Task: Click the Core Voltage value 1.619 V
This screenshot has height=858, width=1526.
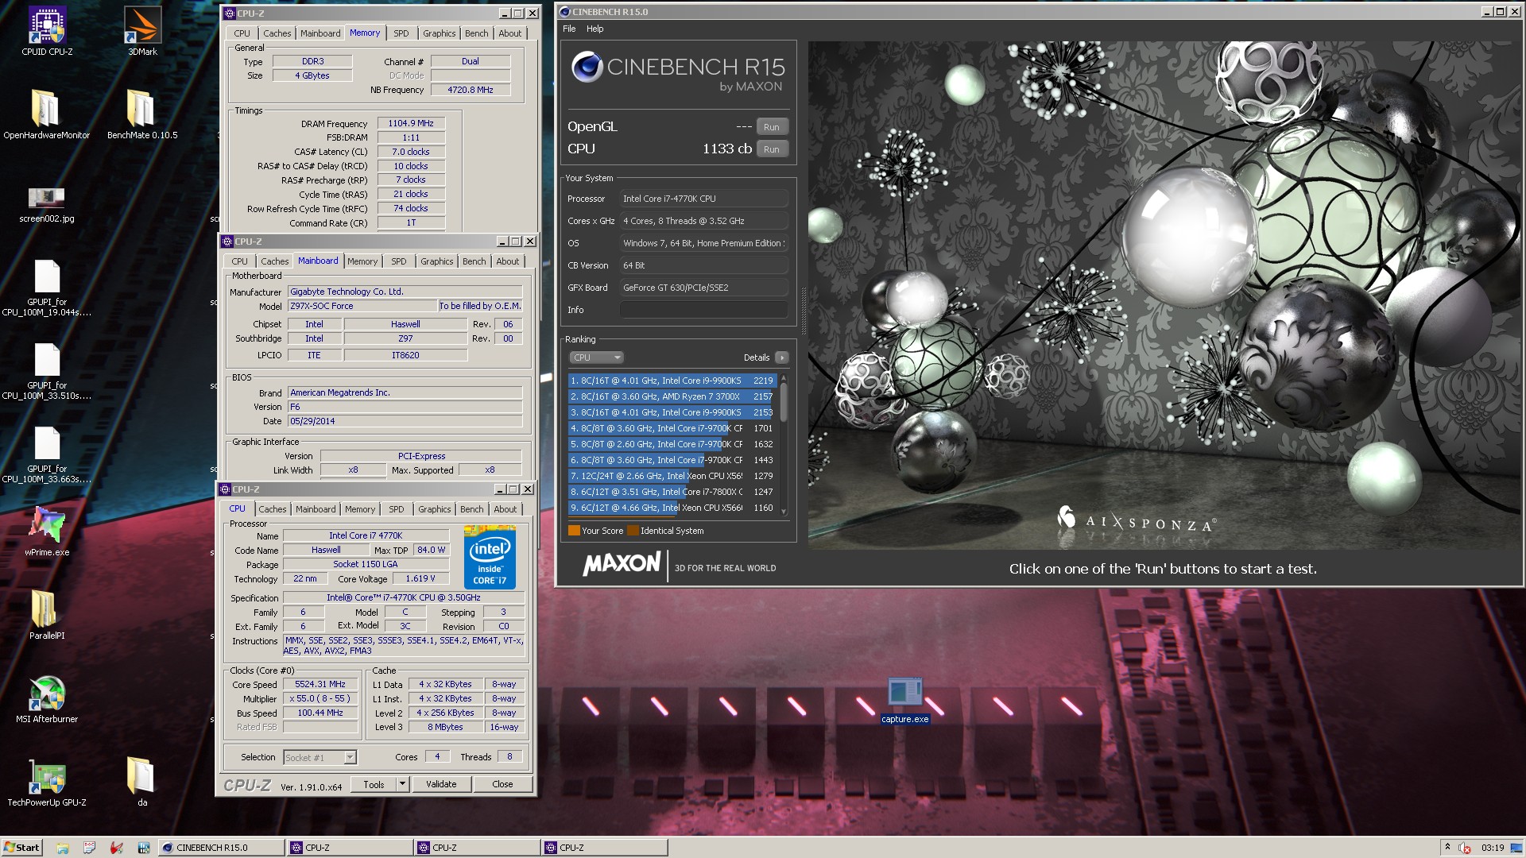Action: tap(420, 578)
